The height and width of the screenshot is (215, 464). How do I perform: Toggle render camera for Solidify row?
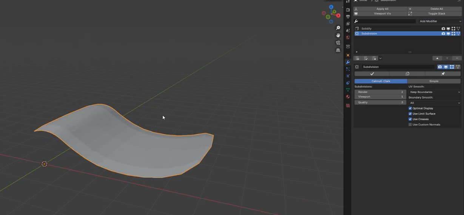tap(443, 29)
